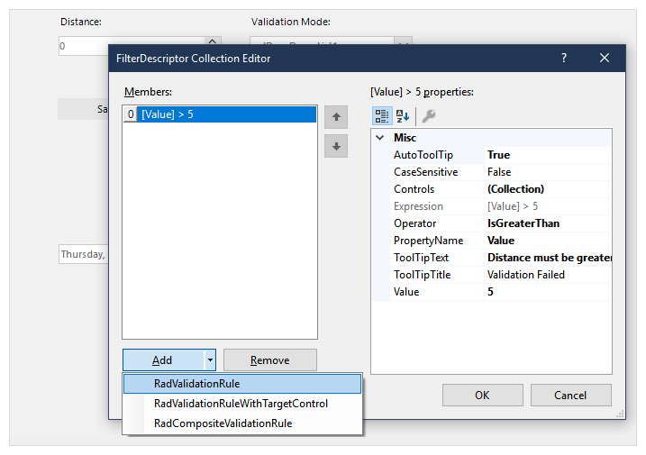Click the Distance input field in background form
The image size is (646, 455).
tap(83, 46)
